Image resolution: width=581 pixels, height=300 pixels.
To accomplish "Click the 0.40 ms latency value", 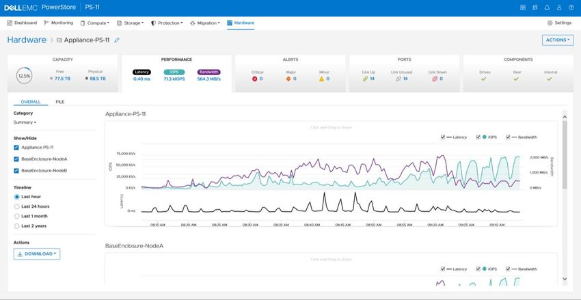I will click(x=142, y=79).
